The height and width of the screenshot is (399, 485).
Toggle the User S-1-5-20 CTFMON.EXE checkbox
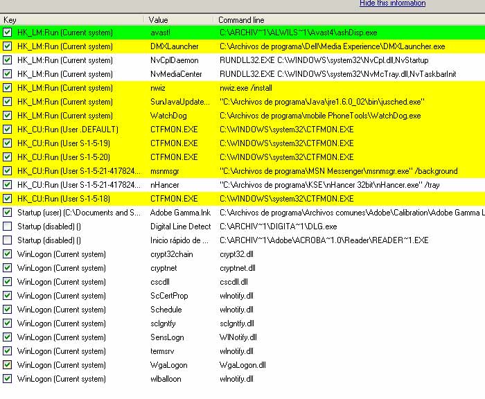[7, 157]
